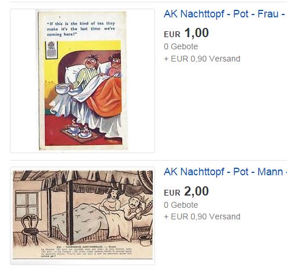Click the pot beside the bed in the sepia postcard
287x271 pixels.
(145, 240)
